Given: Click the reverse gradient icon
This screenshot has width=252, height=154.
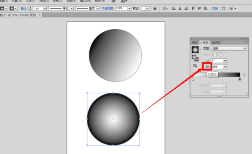Looking at the screenshot, I should (195, 66).
